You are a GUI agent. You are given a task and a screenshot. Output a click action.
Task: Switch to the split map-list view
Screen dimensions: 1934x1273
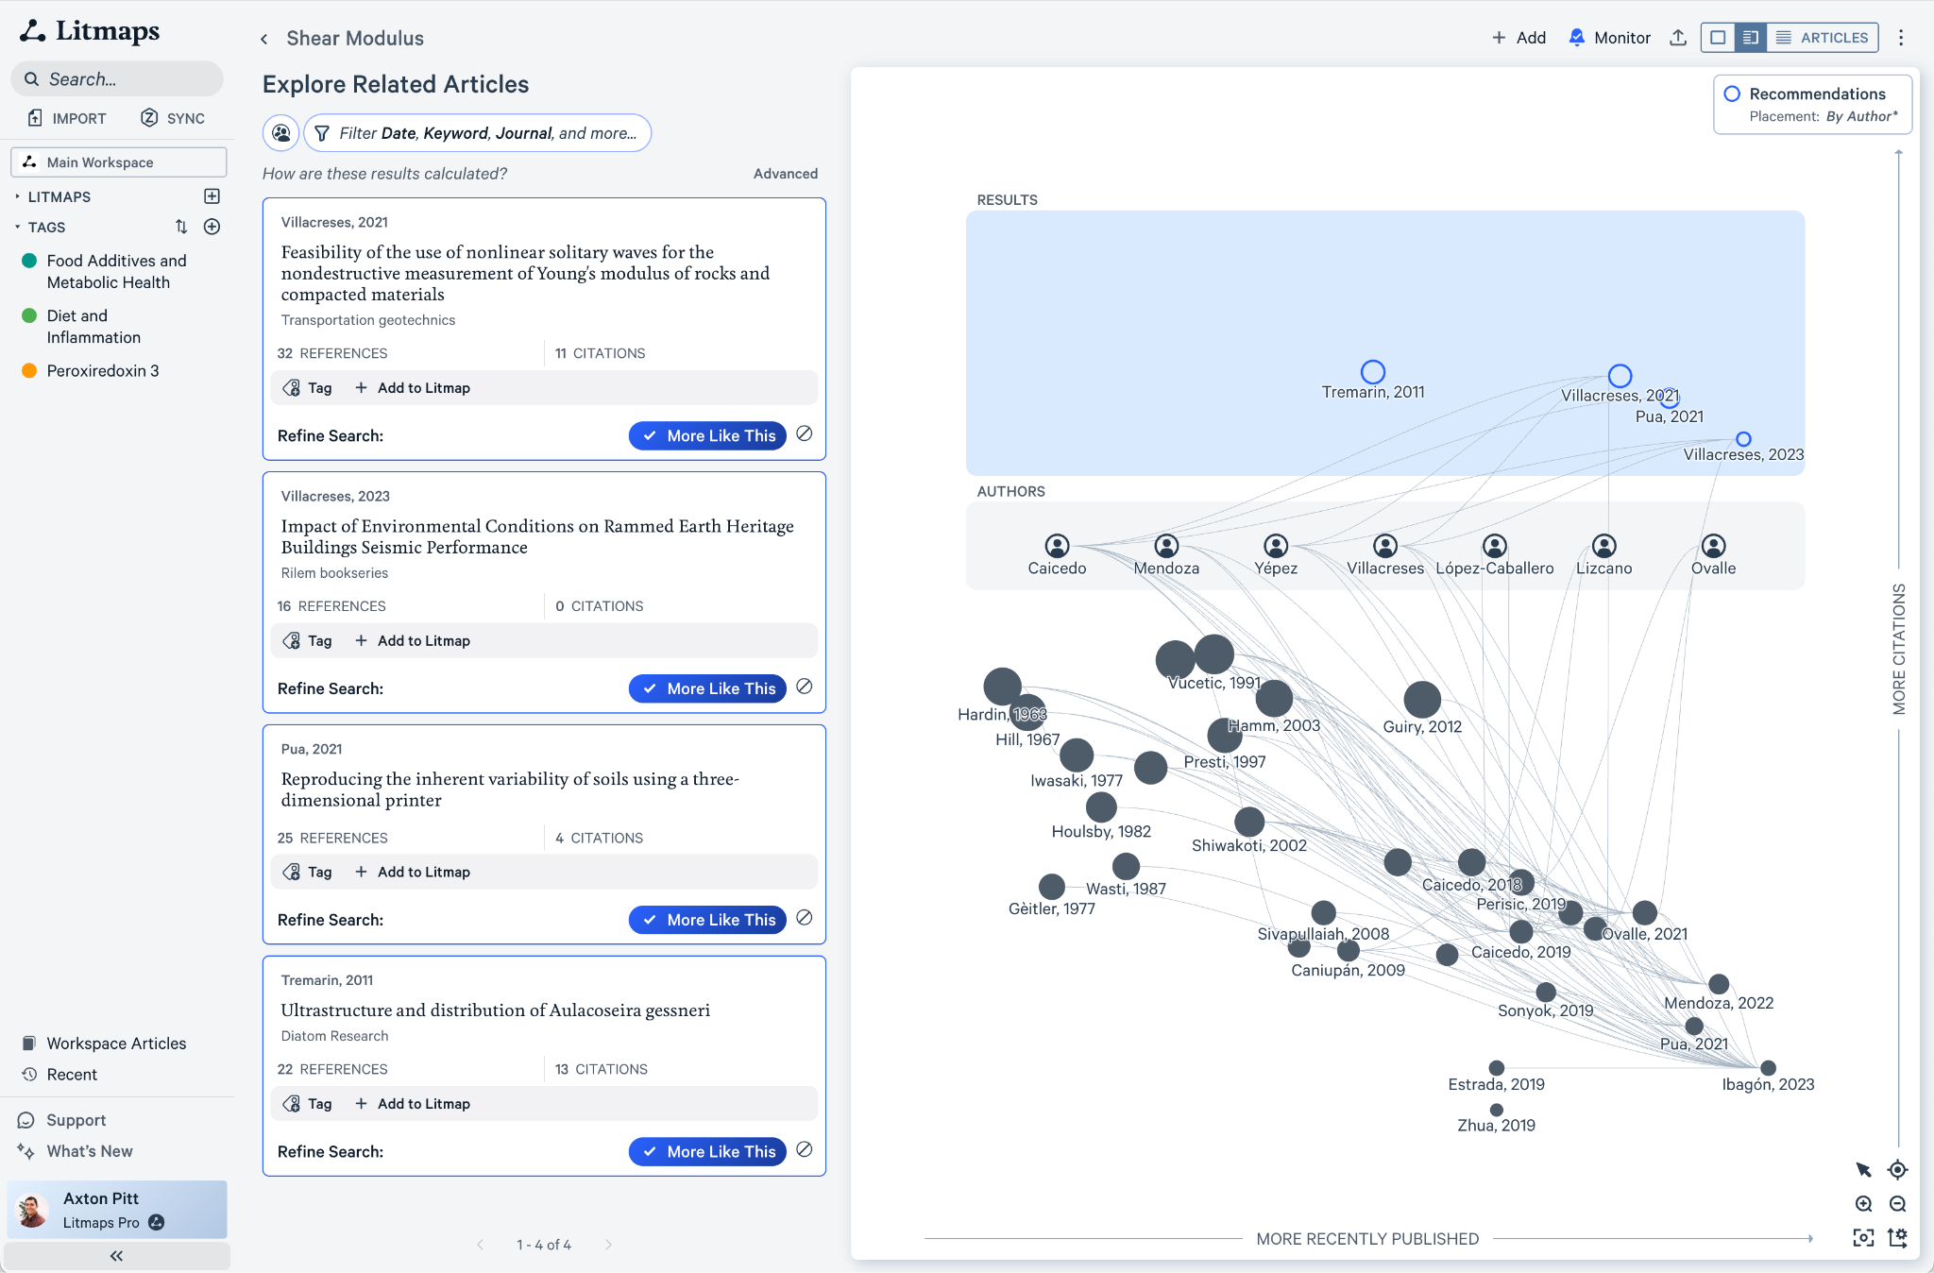coord(1750,38)
